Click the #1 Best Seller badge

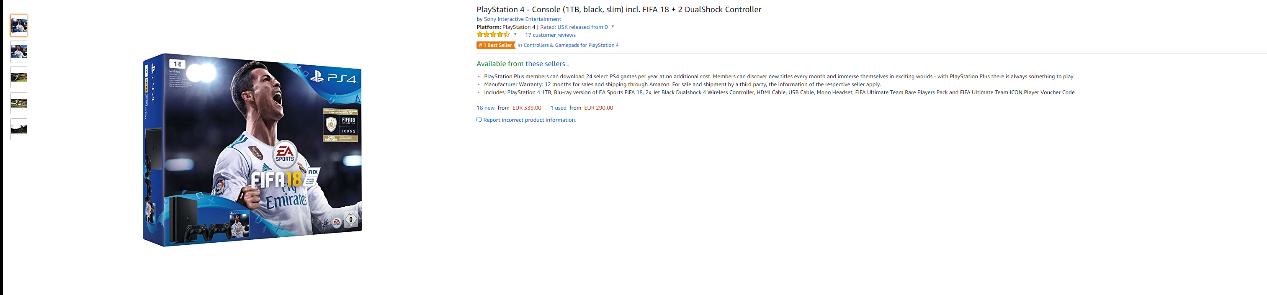tap(495, 45)
